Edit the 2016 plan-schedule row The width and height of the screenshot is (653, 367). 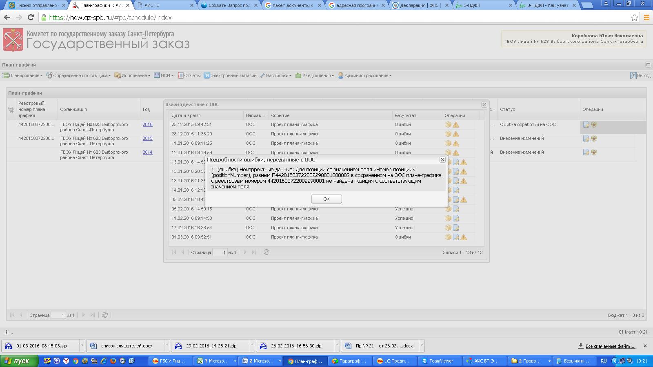tap(586, 125)
